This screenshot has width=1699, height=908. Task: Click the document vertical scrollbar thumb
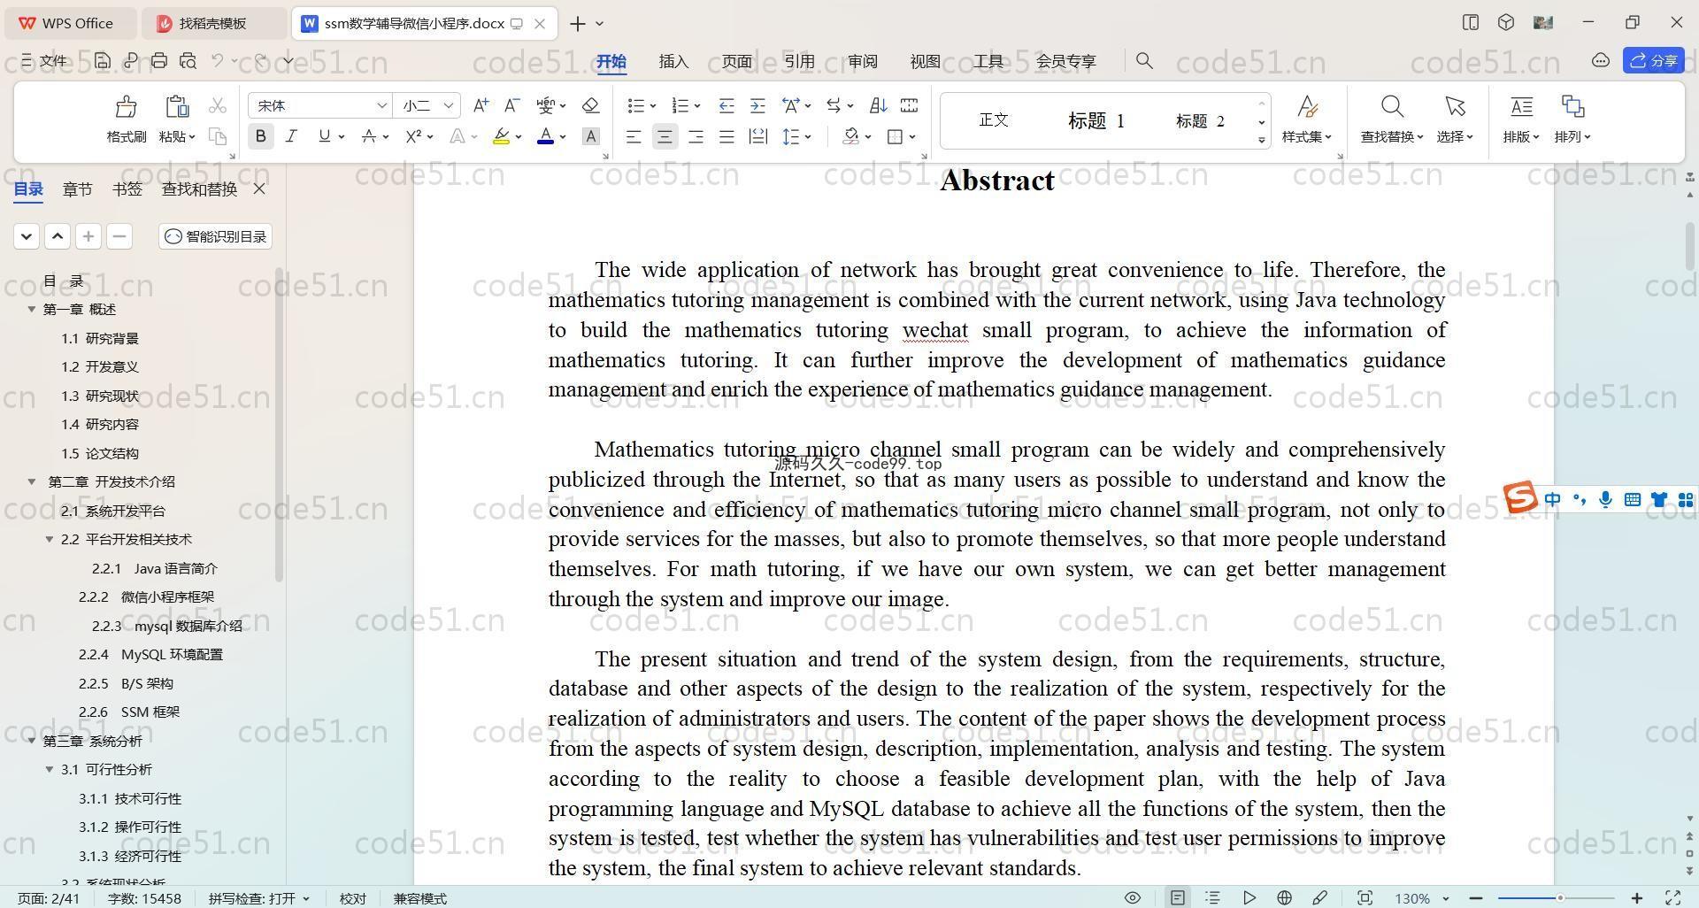pyautogui.click(x=1689, y=246)
